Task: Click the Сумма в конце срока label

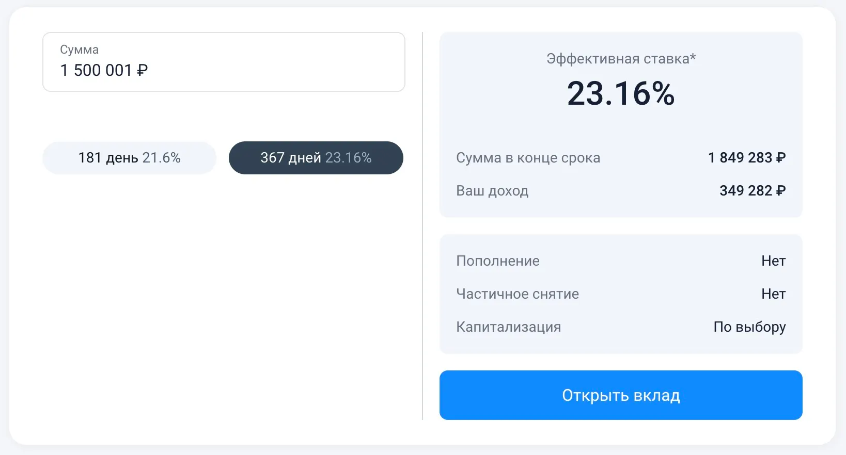Action: [528, 158]
